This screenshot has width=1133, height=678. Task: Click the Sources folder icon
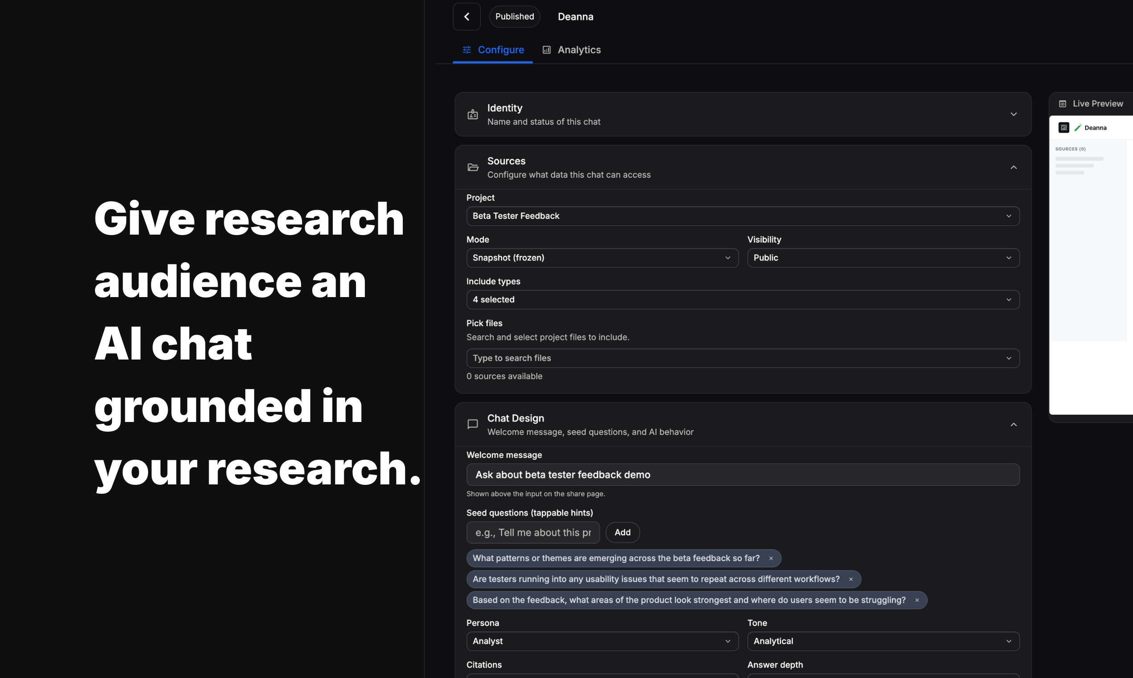coord(473,167)
